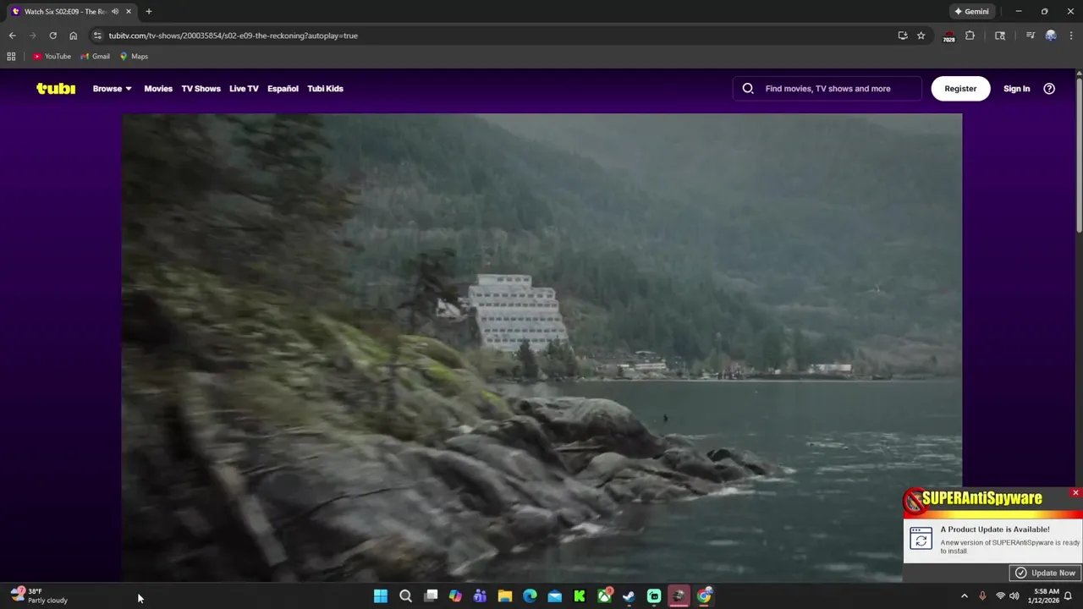Open the Windows Start menu

coord(381,596)
